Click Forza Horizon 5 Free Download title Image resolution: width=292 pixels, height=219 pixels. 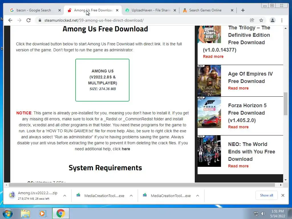tap(247, 113)
